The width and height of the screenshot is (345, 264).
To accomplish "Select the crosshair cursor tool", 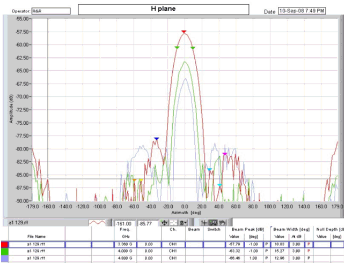I will click(205, 222).
